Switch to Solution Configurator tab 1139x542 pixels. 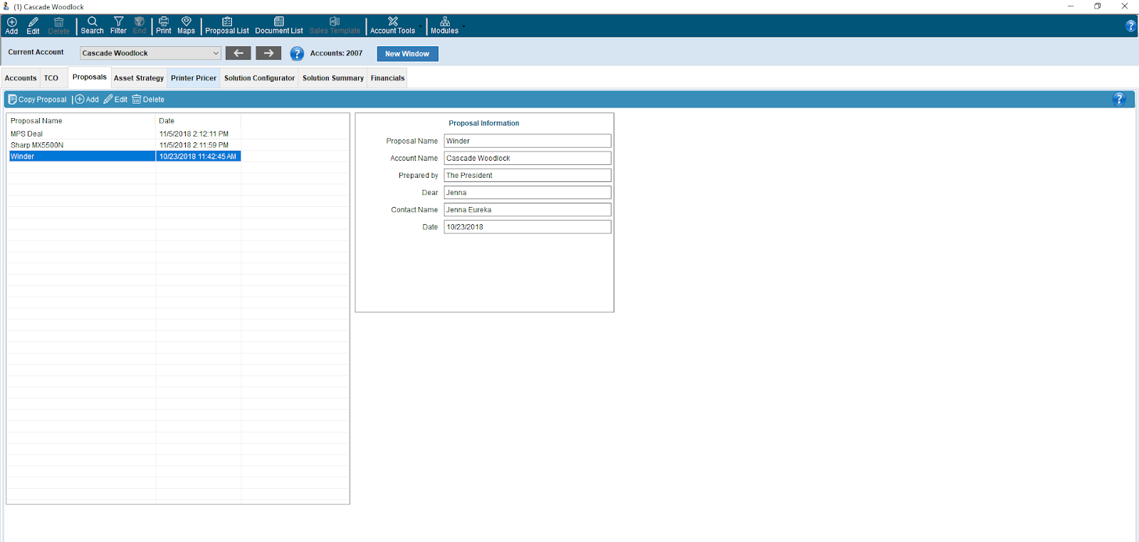pos(259,78)
